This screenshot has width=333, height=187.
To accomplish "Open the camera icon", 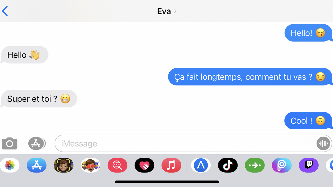I will (x=10, y=144).
